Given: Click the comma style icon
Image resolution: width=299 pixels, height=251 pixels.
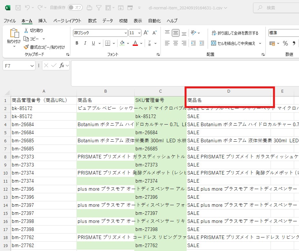Looking at the screenshot, I should (x=294, y=43).
